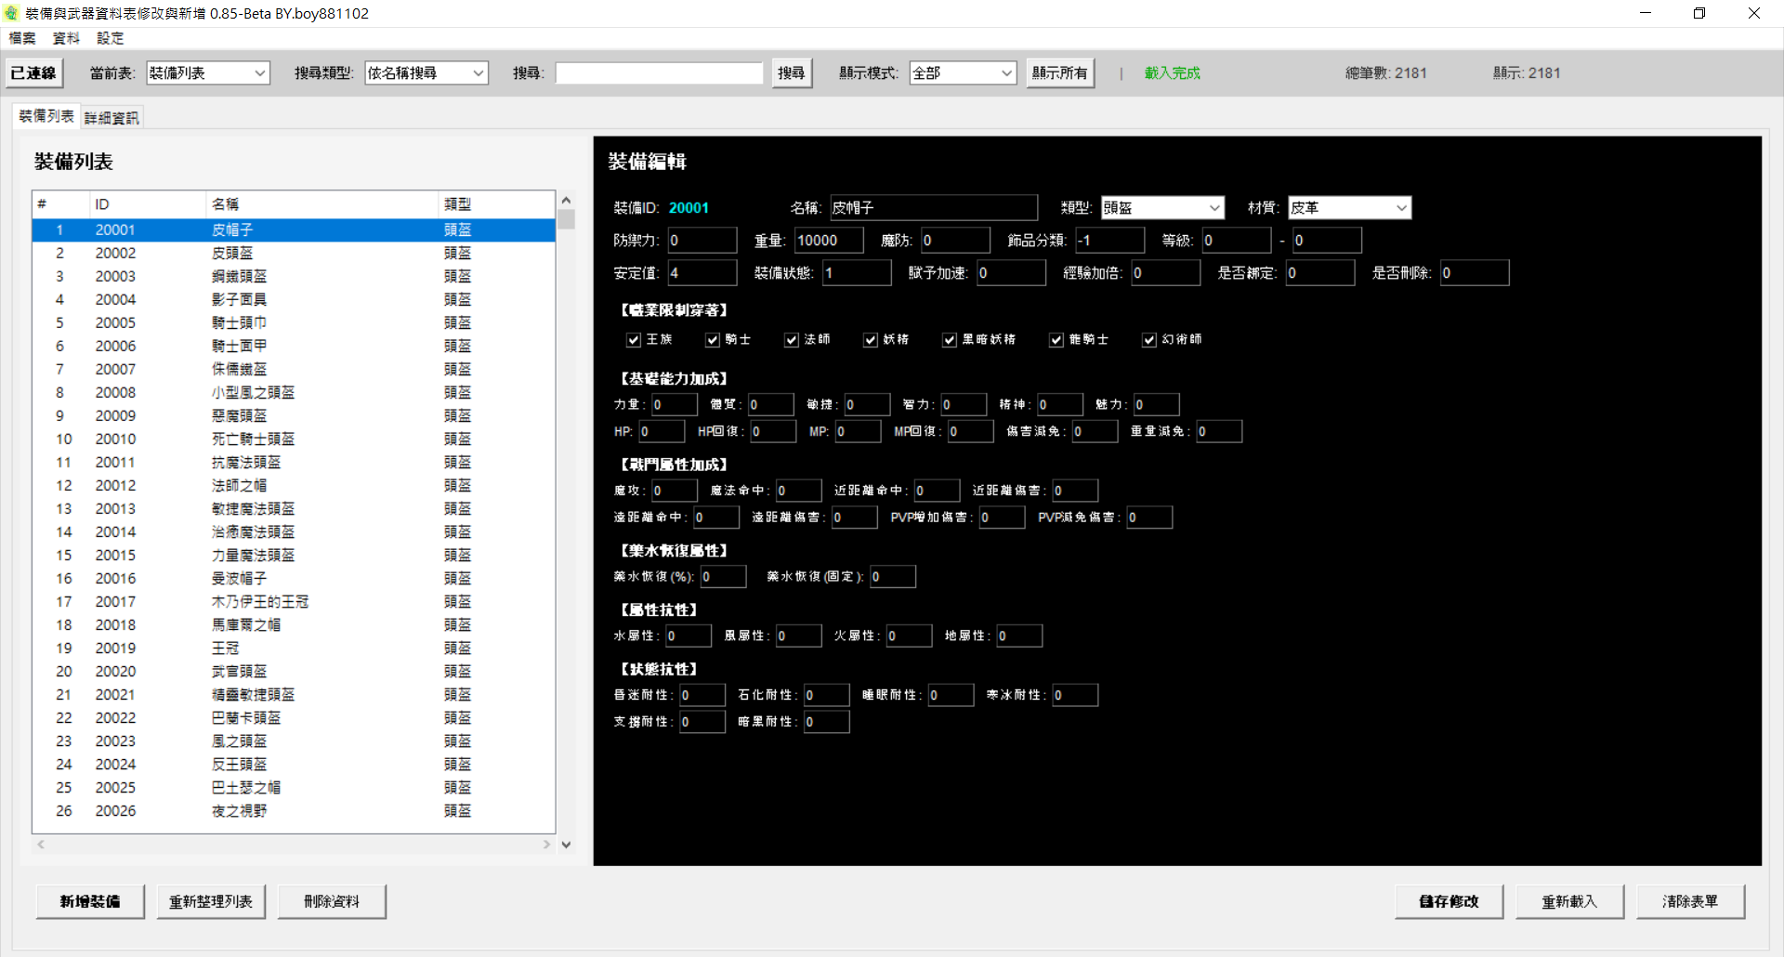The width and height of the screenshot is (1784, 957).
Task: Open the 搜尋類型 dropdown
Action: click(x=426, y=72)
